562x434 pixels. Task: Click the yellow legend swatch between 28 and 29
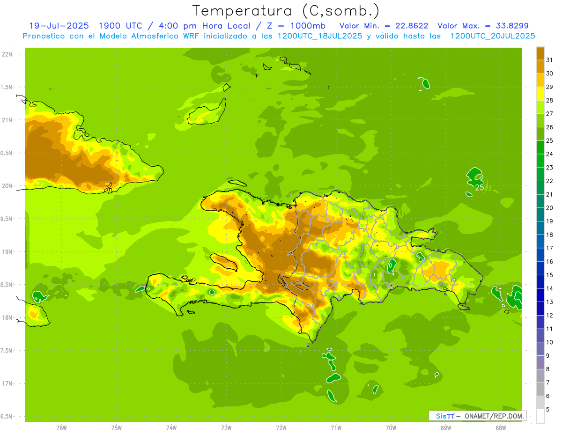pos(540,94)
